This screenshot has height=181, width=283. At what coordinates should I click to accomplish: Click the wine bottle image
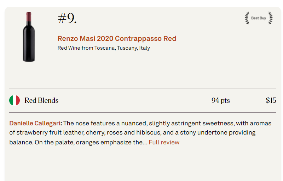tap(29, 39)
